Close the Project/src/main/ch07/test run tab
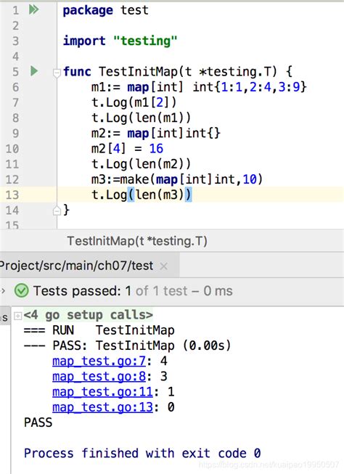Screen dimensions: 344x474 164,266
